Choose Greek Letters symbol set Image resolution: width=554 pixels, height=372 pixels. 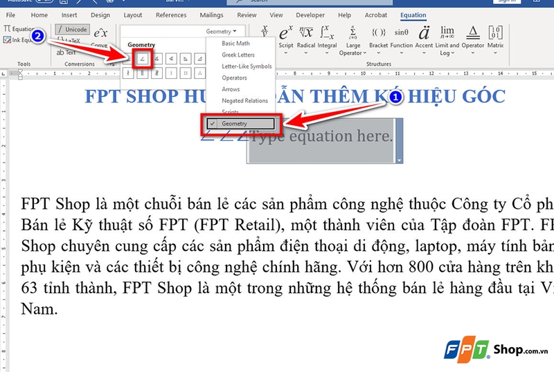point(238,55)
